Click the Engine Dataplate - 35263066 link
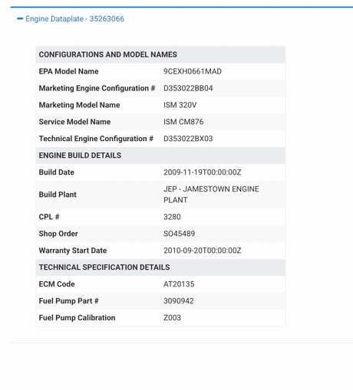This screenshot has width=353, height=390. pyautogui.click(x=74, y=19)
